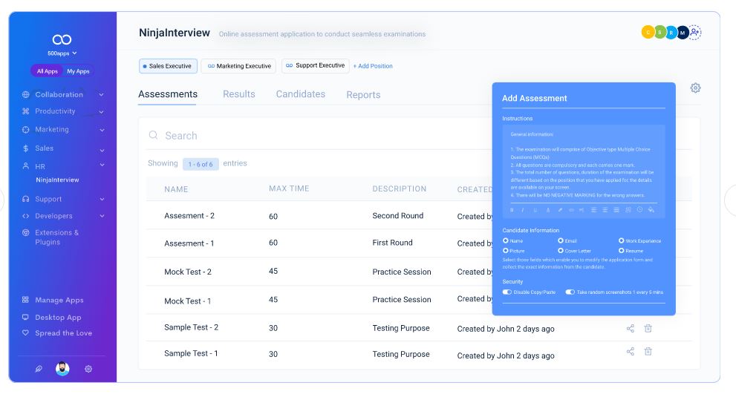
Task: Open Manage Apps in the sidebar
Action: point(59,300)
